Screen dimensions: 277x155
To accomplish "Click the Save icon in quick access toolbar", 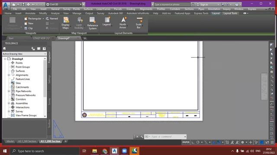I will (23, 4).
